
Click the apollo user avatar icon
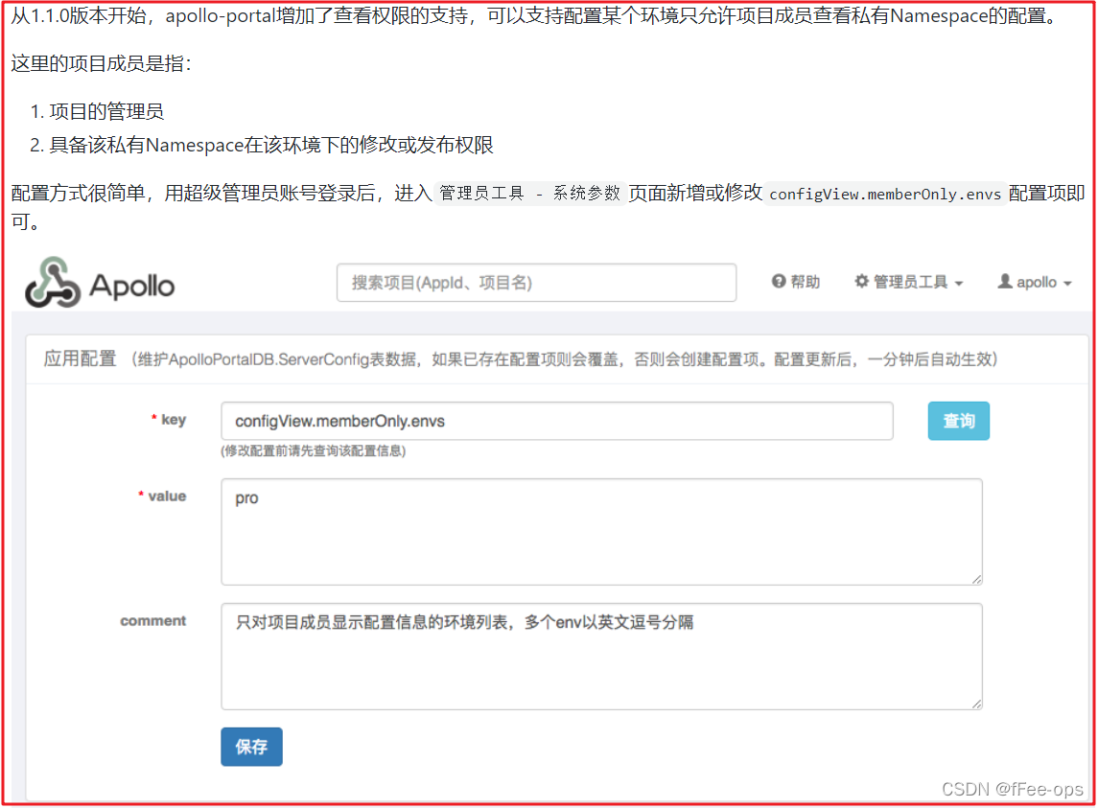tap(1005, 282)
